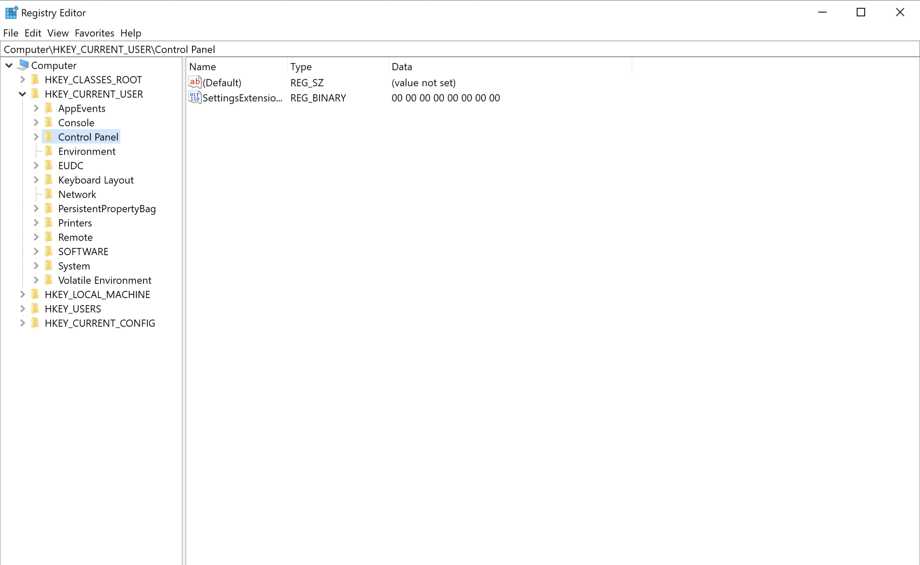920x565 pixels.
Task: Collapse the Computer root node
Action: click(x=9, y=65)
